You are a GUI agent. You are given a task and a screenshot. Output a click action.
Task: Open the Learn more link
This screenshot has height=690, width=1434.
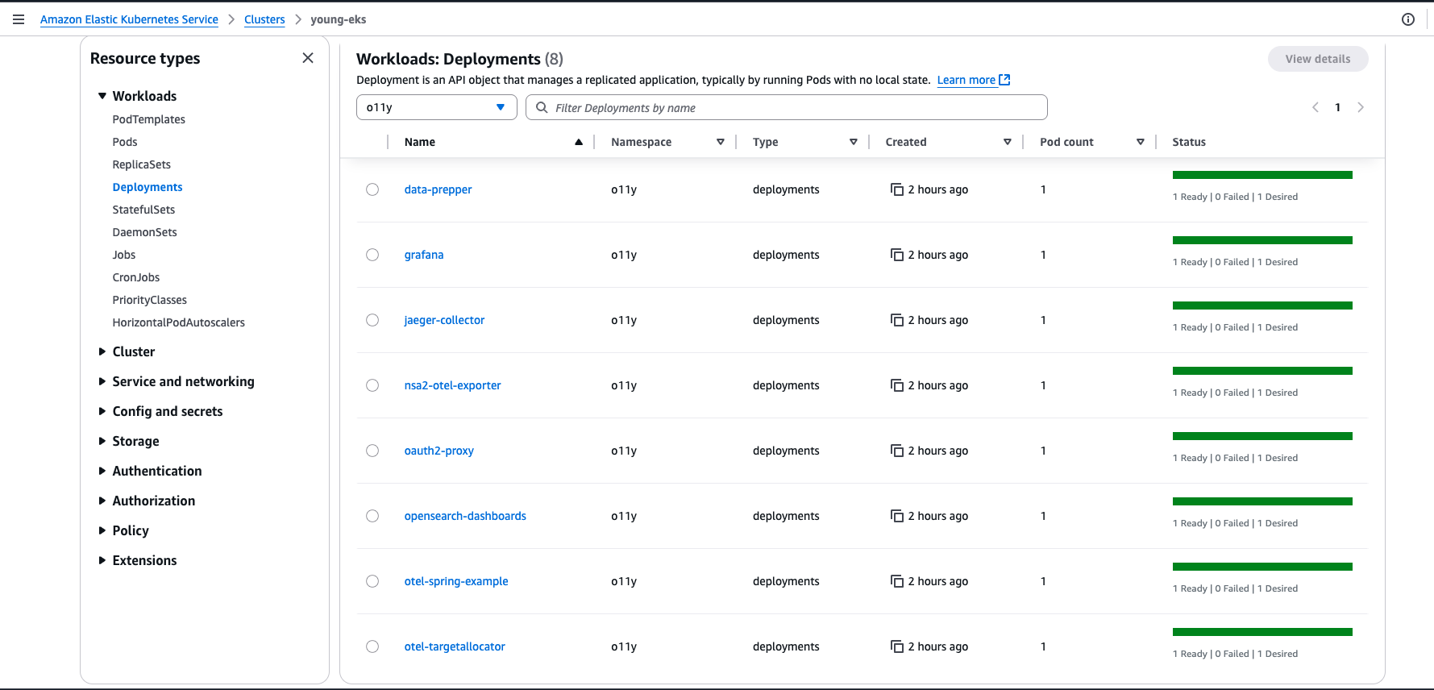[x=966, y=80]
